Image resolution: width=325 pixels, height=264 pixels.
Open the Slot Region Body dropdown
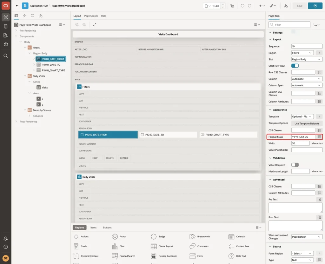pos(307,59)
